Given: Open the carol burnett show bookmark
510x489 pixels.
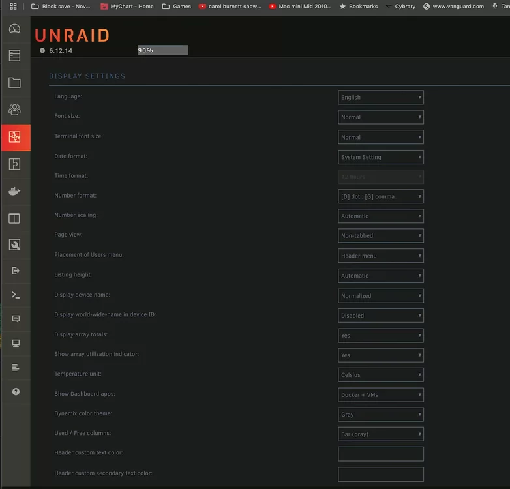Looking at the screenshot, I should (230, 6).
